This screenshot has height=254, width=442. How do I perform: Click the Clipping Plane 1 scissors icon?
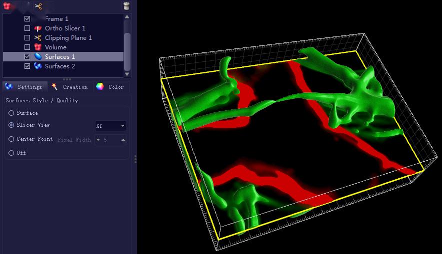[38, 38]
